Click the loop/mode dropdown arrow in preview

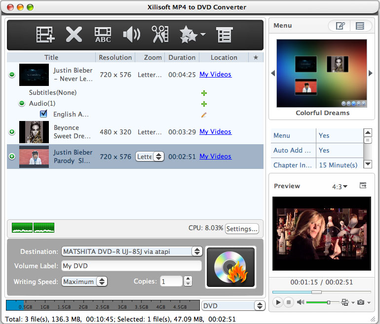(353, 302)
